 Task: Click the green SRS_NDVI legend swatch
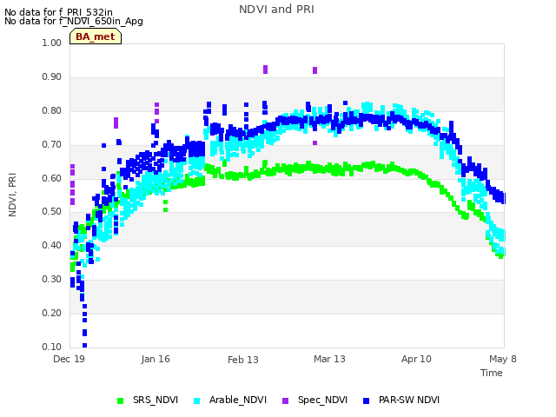coord(121,400)
